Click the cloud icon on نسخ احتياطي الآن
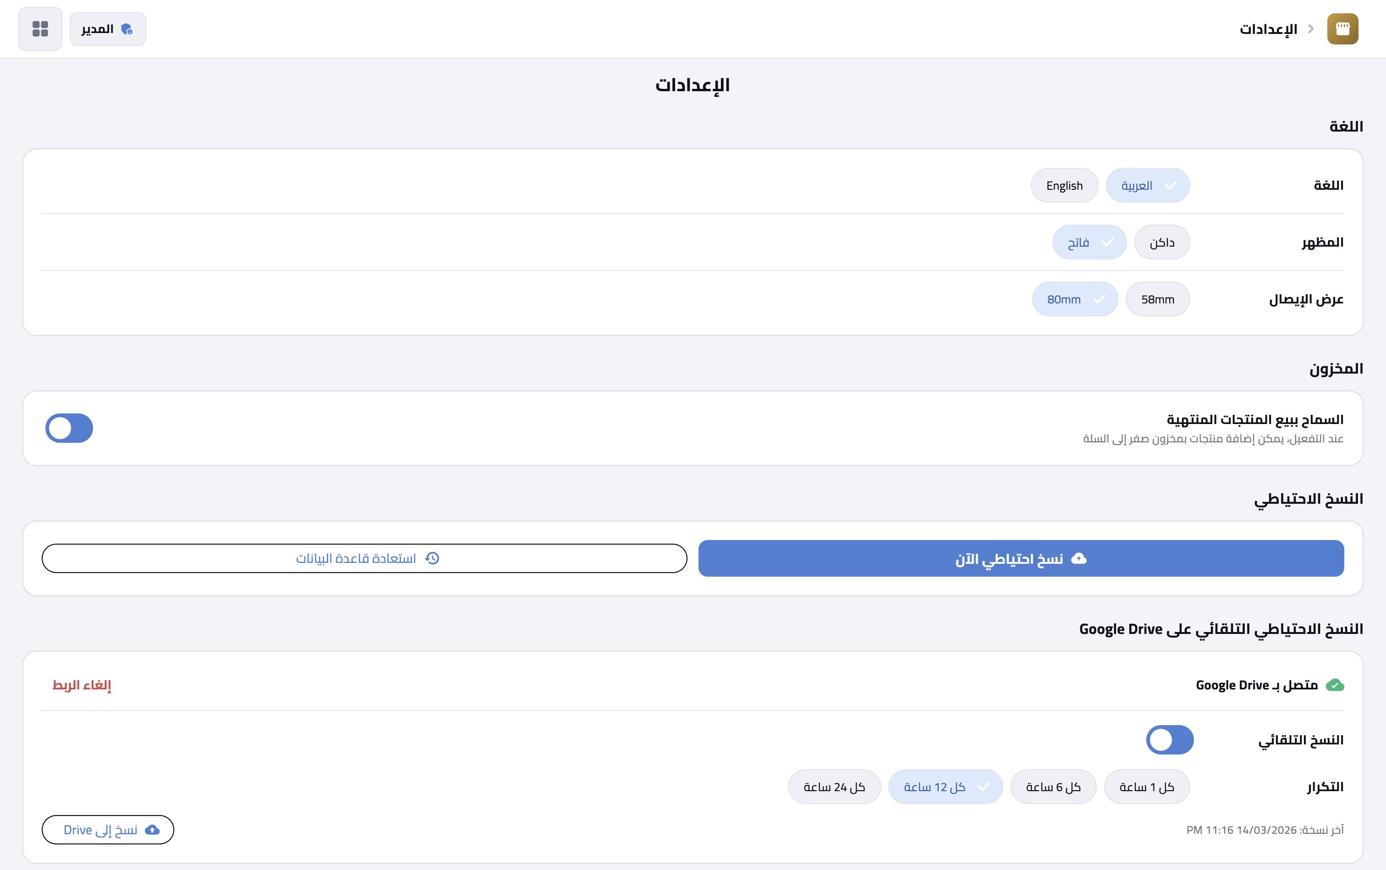Screen dimensions: 1386x870 (1077, 558)
